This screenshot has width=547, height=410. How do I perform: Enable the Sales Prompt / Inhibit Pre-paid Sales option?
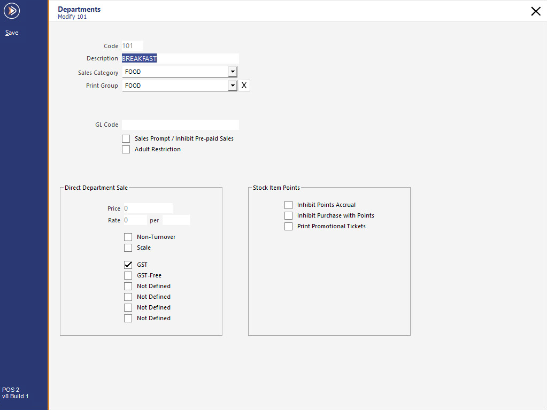pyautogui.click(x=126, y=138)
